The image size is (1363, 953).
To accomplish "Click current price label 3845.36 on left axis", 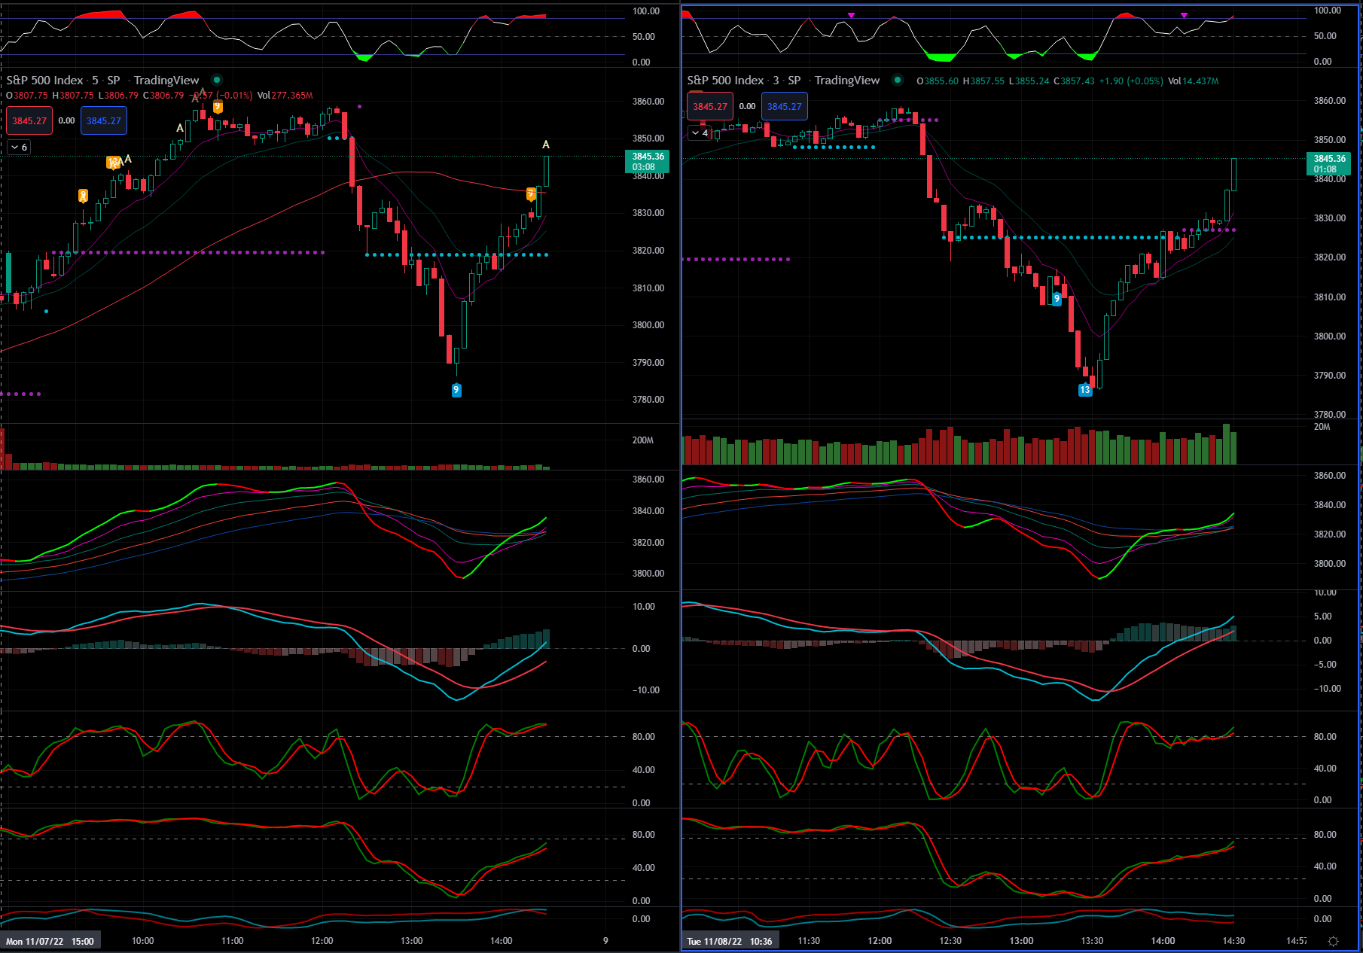I will tap(647, 161).
